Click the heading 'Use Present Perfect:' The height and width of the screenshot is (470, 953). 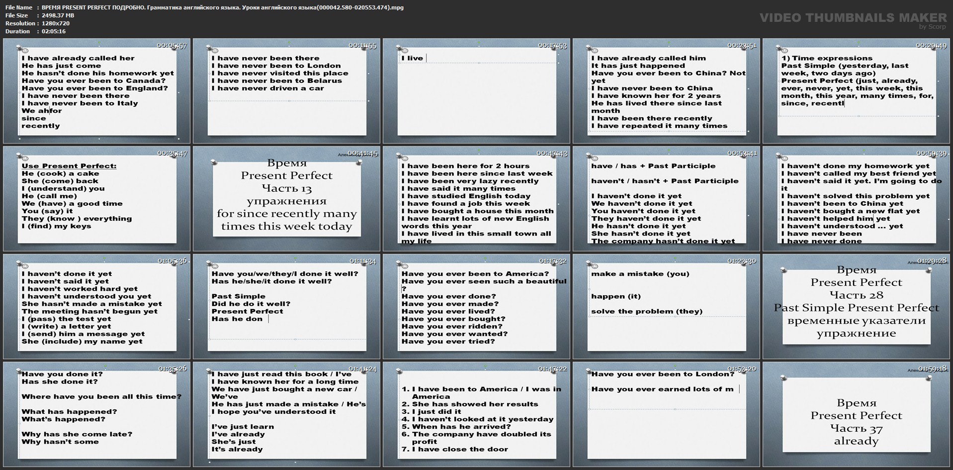(69, 166)
